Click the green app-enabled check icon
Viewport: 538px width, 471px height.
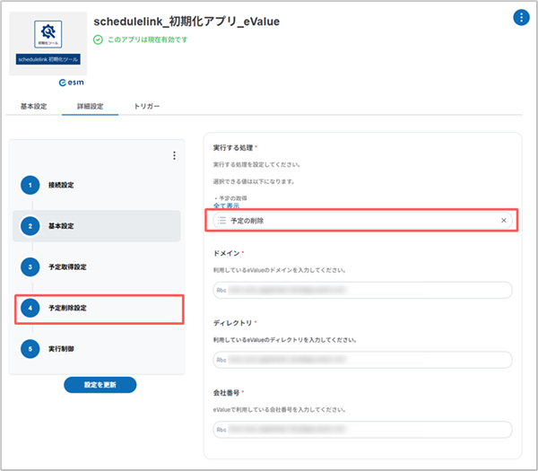pos(98,39)
